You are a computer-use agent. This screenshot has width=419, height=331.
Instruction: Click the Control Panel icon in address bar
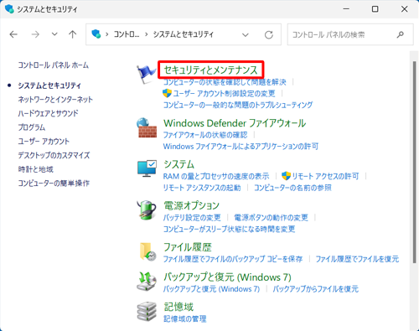pos(96,34)
